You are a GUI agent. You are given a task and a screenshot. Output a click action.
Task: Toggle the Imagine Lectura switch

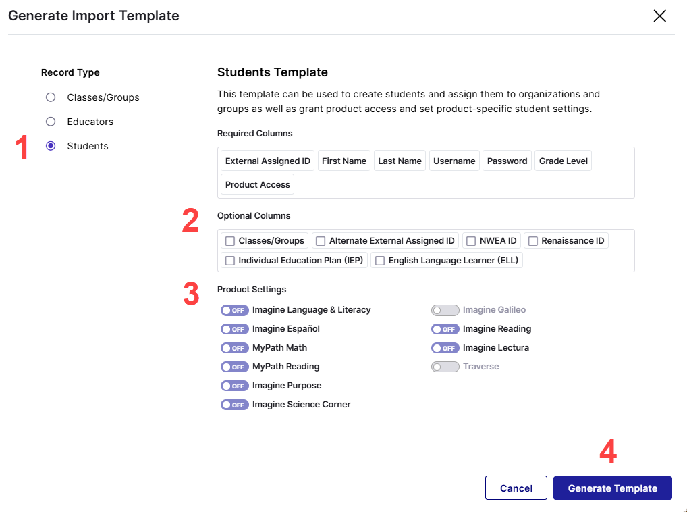pyautogui.click(x=445, y=348)
